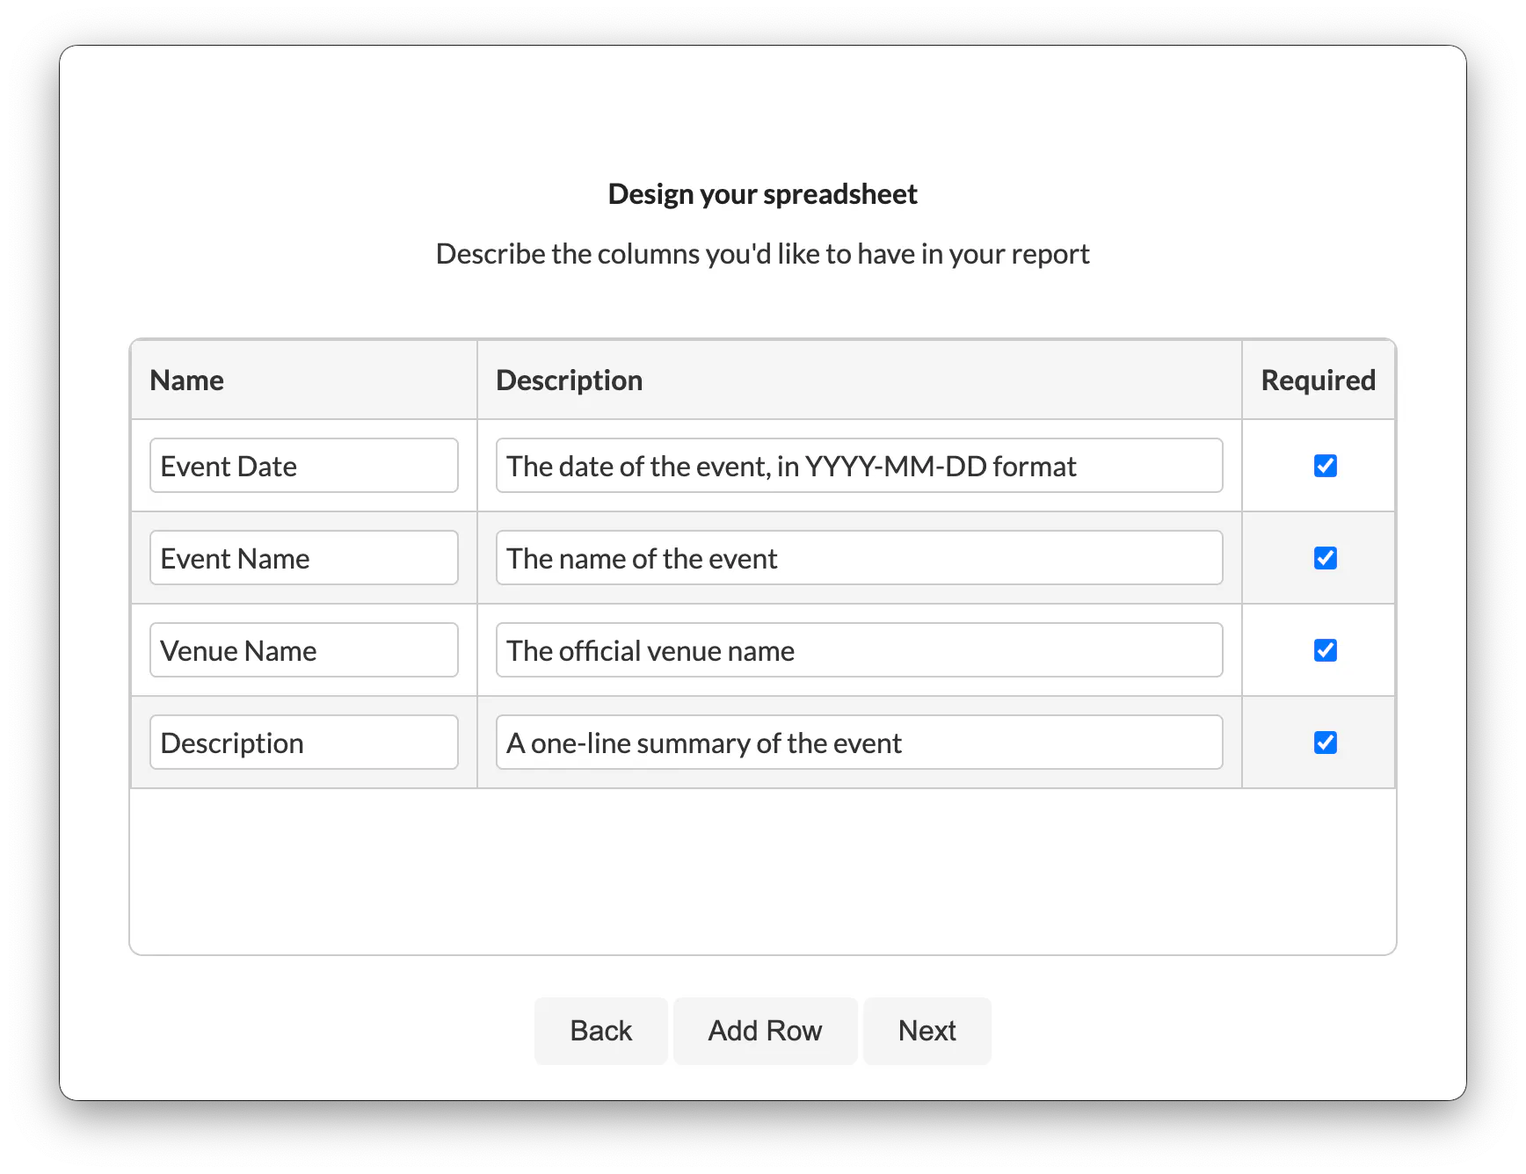Disable Required for the Venue Name column
The height and width of the screenshot is (1174, 1526).
pos(1325,650)
